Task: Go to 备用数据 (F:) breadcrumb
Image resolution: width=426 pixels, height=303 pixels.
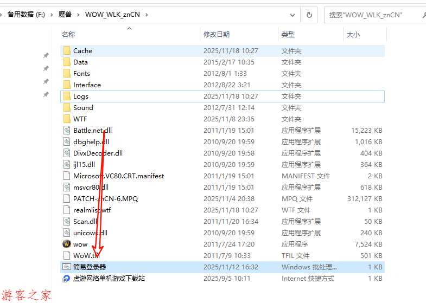Action: tap(26, 15)
